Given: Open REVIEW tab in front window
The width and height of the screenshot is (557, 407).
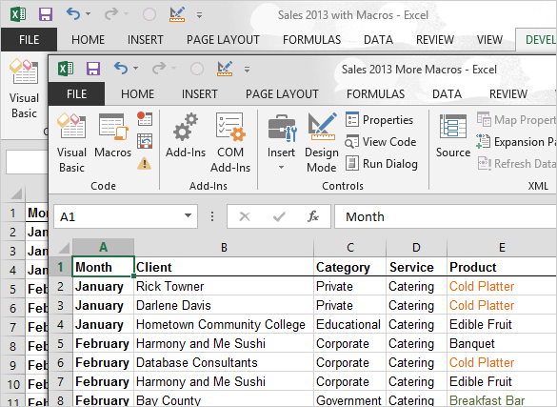Looking at the screenshot, I should tap(508, 93).
